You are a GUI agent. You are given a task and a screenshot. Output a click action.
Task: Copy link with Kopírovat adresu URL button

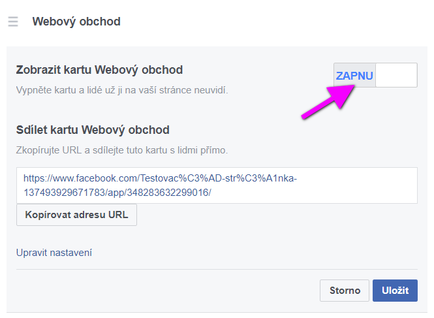pos(76,215)
